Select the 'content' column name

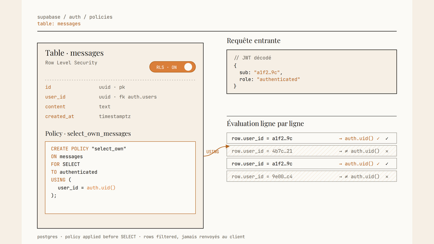pos(55,107)
